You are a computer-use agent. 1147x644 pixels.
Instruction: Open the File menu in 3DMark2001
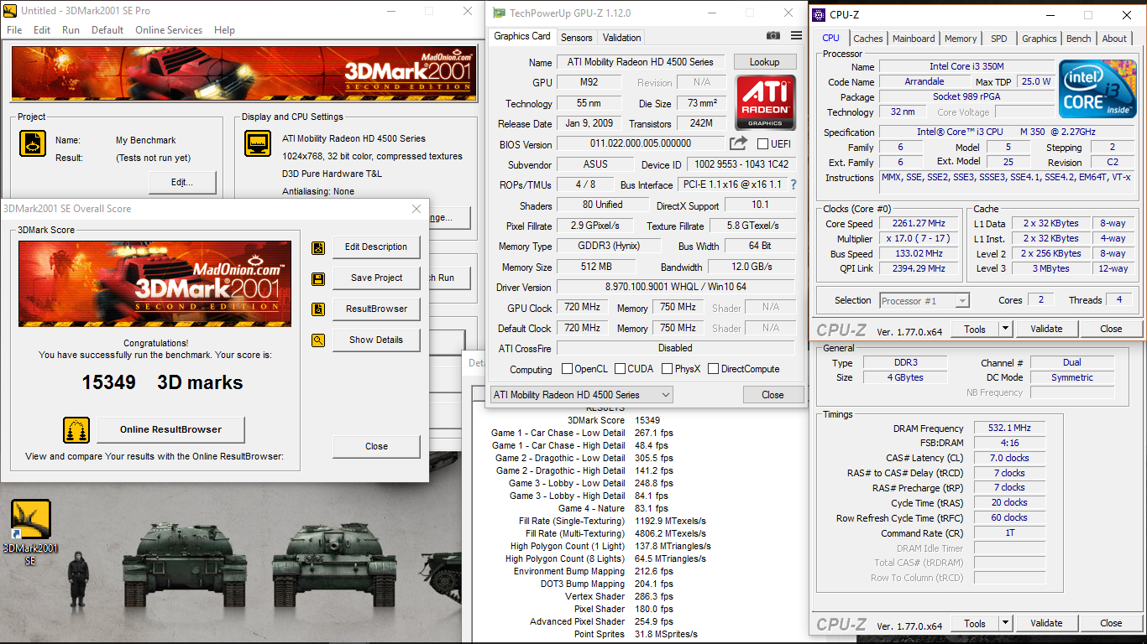click(14, 30)
